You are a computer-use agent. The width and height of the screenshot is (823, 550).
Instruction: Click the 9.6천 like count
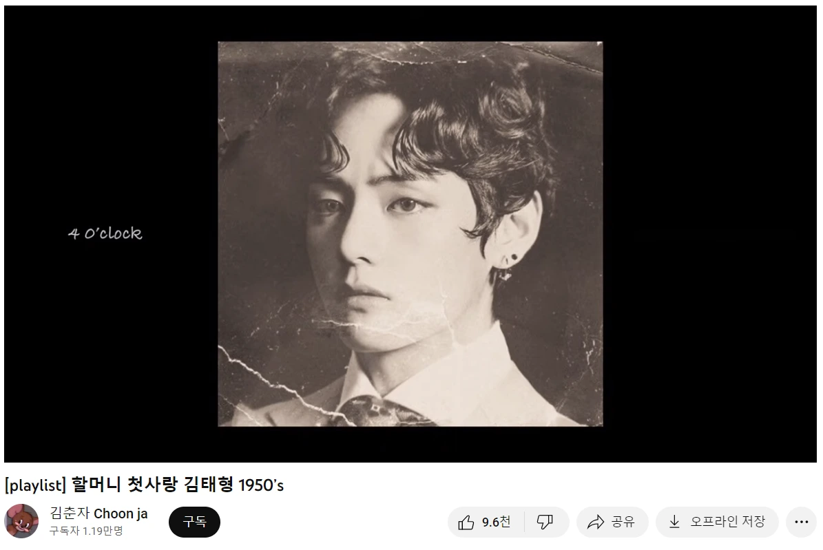tap(496, 522)
